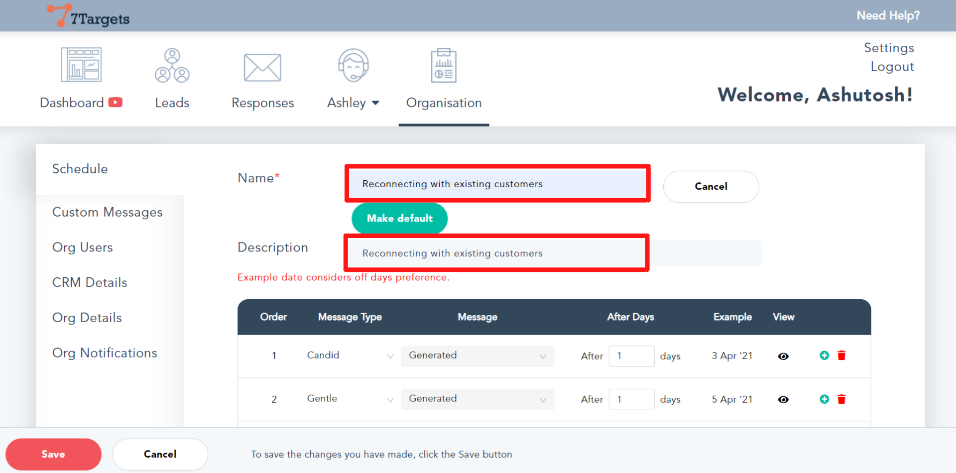Open the Responses envelope icon
Viewport: 956px width, 473px height.
[x=262, y=67]
